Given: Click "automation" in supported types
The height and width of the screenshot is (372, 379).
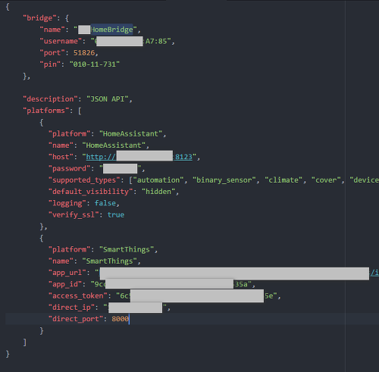Looking at the screenshot, I should coord(158,180).
